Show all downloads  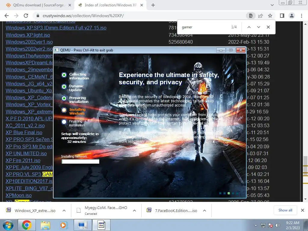point(285,210)
